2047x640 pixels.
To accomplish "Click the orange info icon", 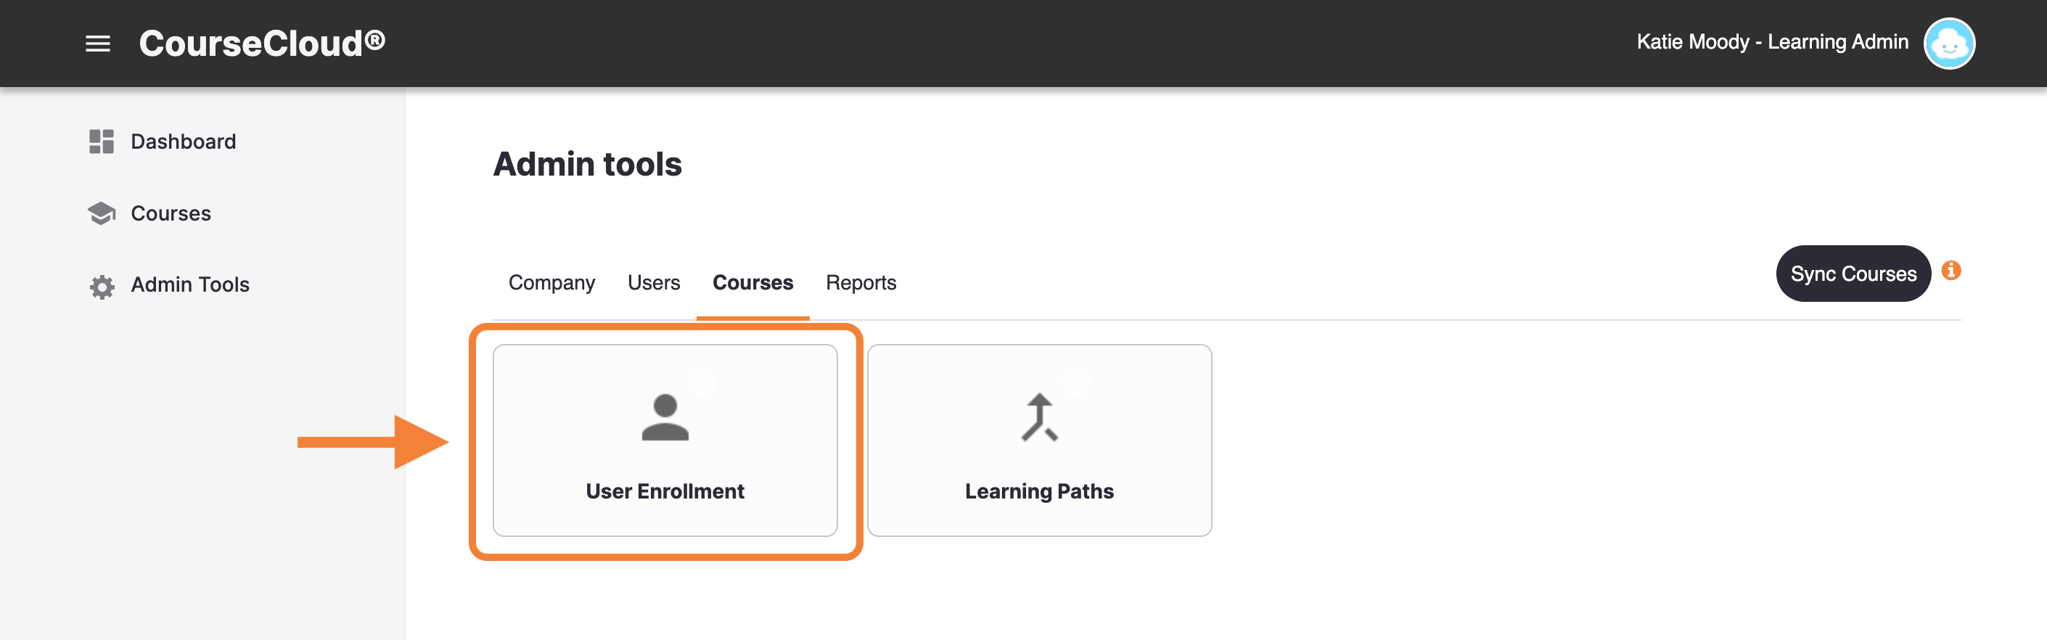I will click(x=1950, y=271).
